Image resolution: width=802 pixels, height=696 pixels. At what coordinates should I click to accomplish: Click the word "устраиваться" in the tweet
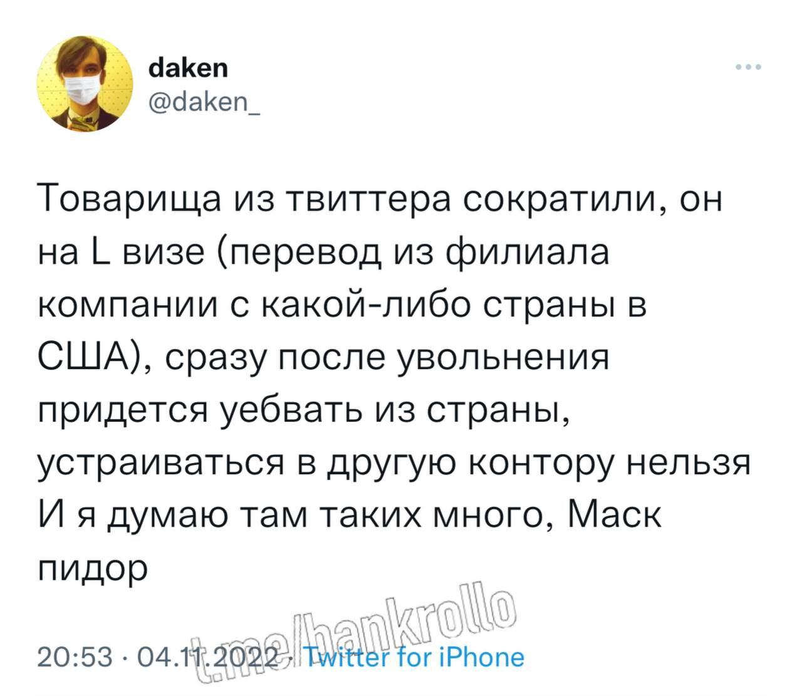pos(157,464)
